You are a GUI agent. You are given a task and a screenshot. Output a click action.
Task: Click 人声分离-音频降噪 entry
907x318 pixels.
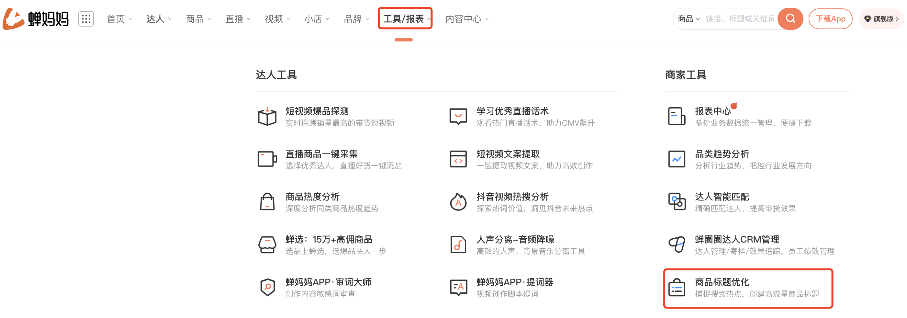pyautogui.click(x=515, y=239)
